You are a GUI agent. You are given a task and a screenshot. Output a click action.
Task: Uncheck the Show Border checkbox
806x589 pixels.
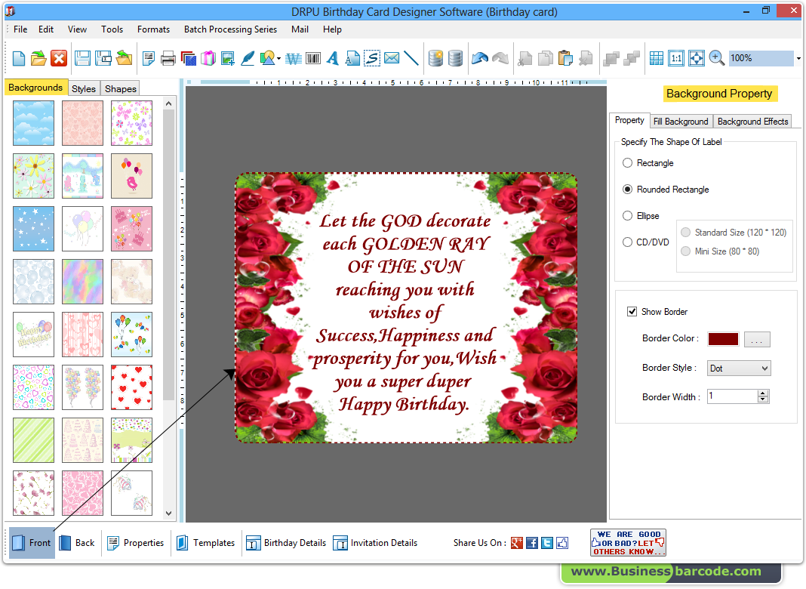[632, 312]
